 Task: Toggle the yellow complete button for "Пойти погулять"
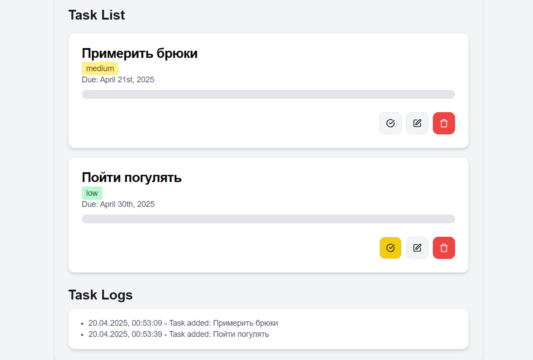tap(391, 248)
